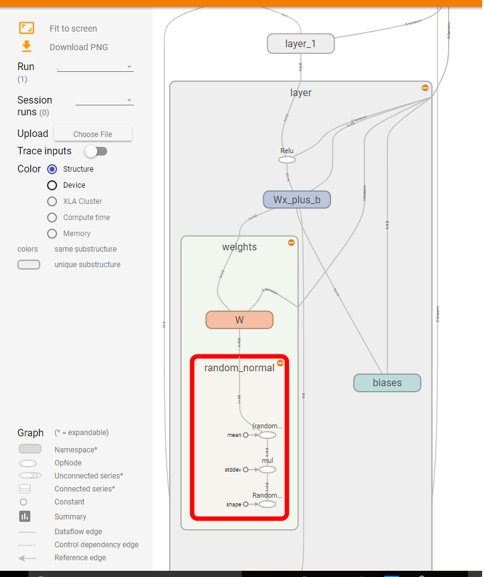Open the Session runs dropdown
484x577 pixels.
[x=105, y=100]
